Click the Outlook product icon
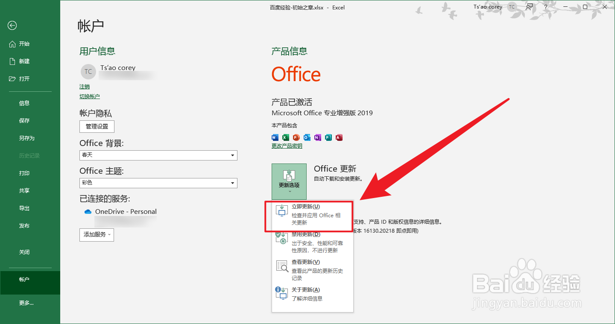Screen dimensions: 615x324 tap(307, 137)
